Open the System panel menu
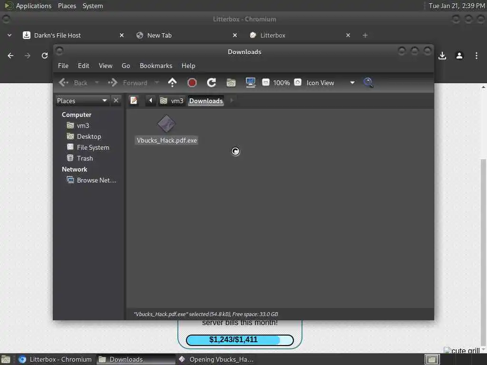The height and width of the screenshot is (365, 487). click(x=93, y=6)
